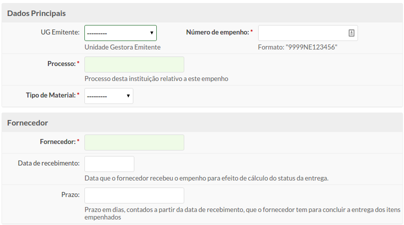Click the autofill icon in Número de empenho field

coord(352,33)
